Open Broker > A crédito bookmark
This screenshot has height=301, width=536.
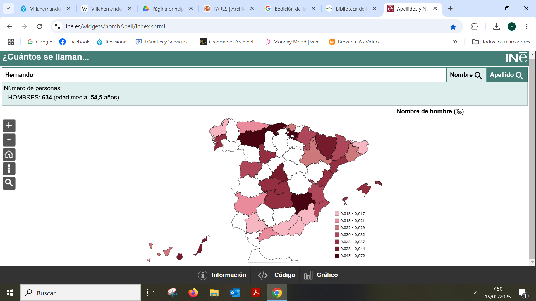(x=356, y=42)
